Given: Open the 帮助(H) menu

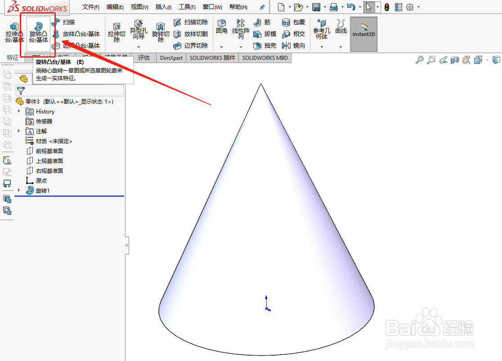Looking at the screenshot, I should [x=238, y=7].
